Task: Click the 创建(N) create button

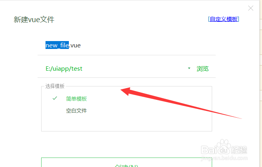Action: click(x=127, y=163)
